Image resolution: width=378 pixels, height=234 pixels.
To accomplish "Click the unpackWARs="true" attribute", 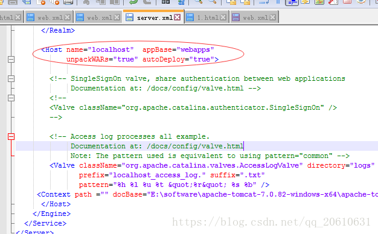I will (102, 59).
